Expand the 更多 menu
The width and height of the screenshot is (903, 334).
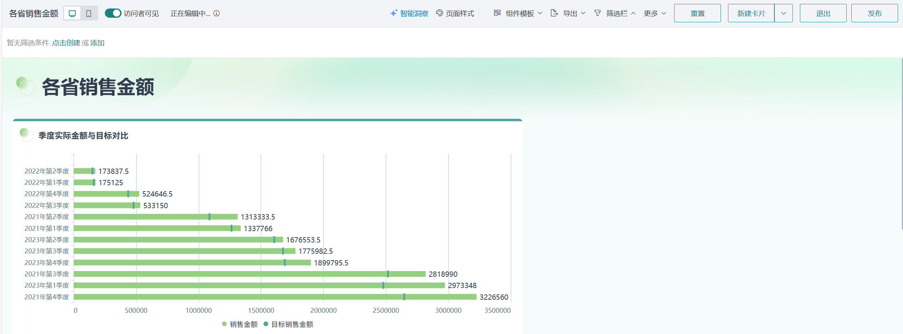[655, 13]
